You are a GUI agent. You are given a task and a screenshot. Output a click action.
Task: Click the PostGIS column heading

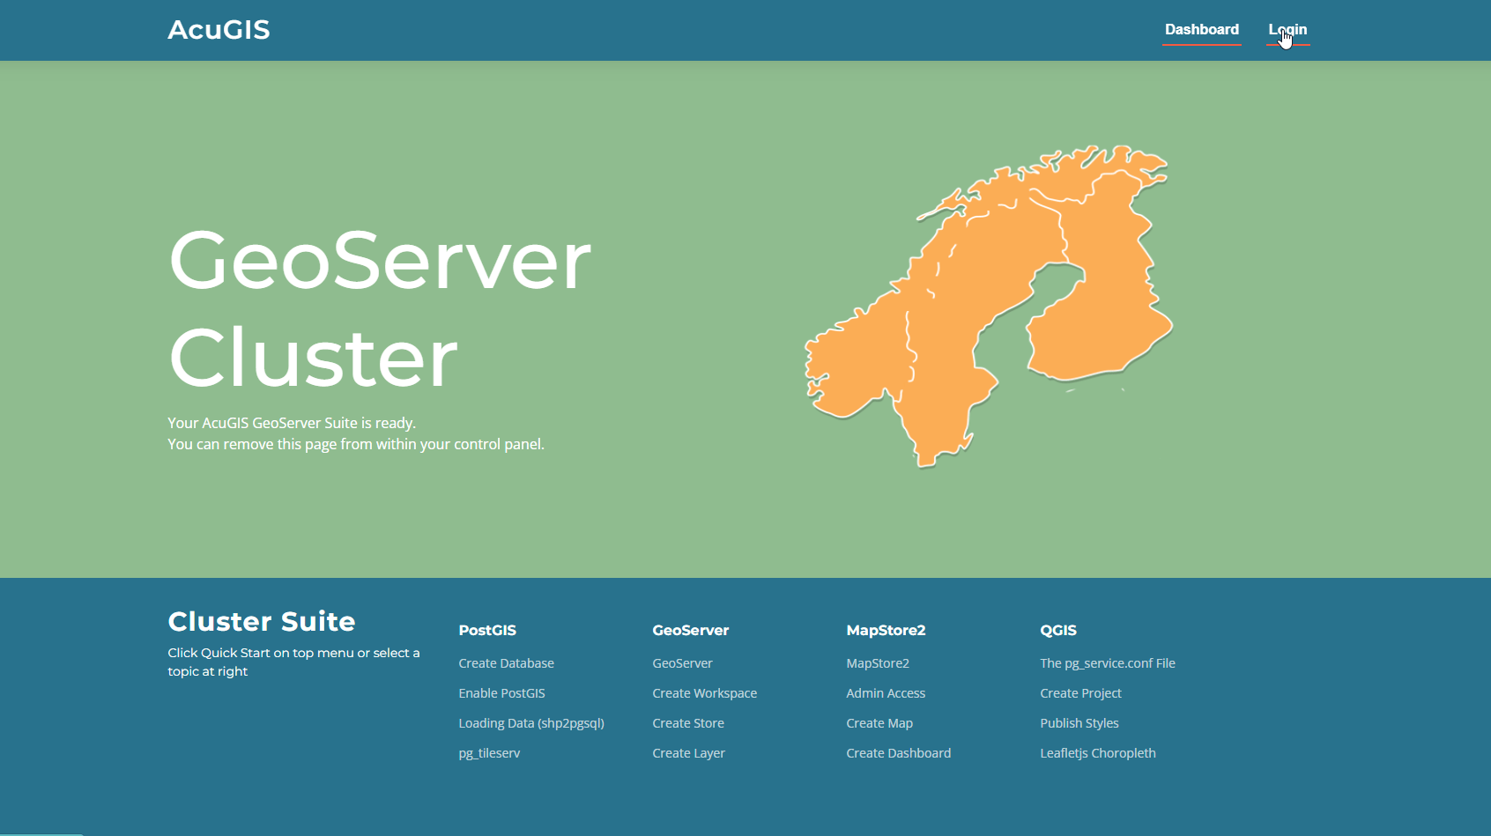(486, 630)
